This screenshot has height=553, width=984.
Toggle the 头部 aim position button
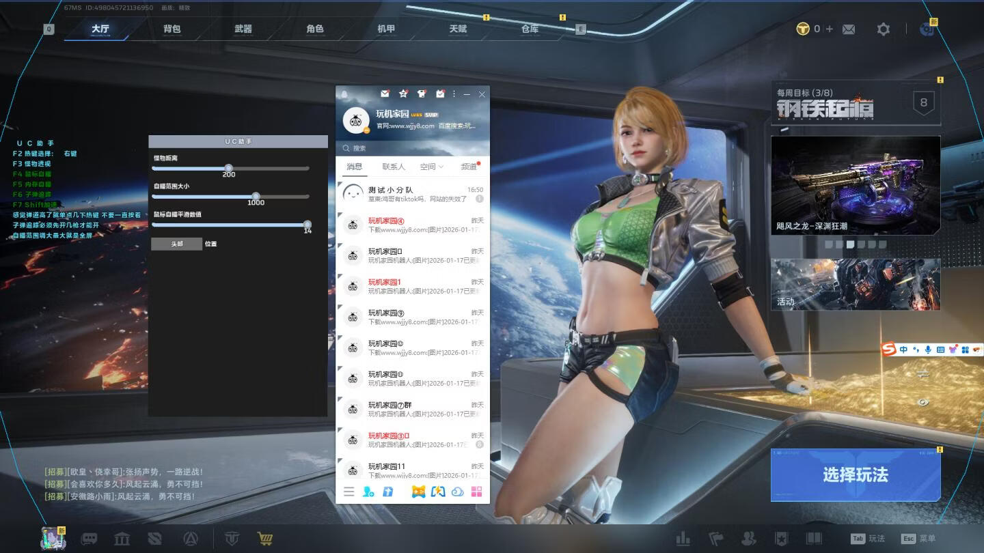[x=177, y=244]
